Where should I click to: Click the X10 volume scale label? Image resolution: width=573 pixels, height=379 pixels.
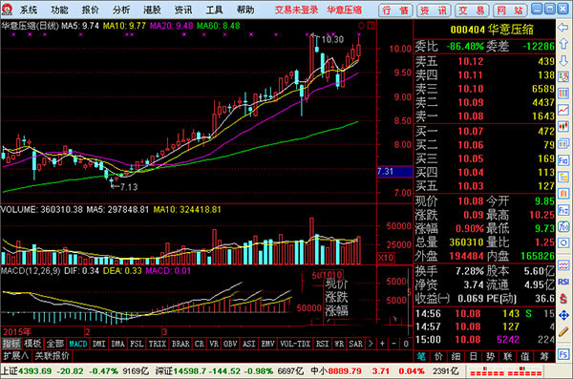point(386,258)
